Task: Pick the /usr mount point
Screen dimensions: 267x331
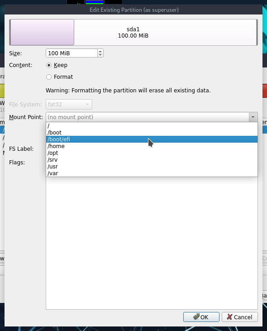Action: (x=152, y=166)
